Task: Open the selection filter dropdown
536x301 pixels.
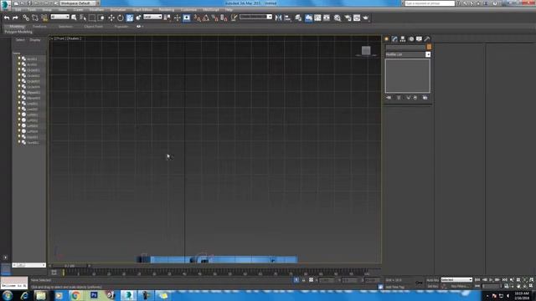Action: pyautogui.click(x=60, y=17)
